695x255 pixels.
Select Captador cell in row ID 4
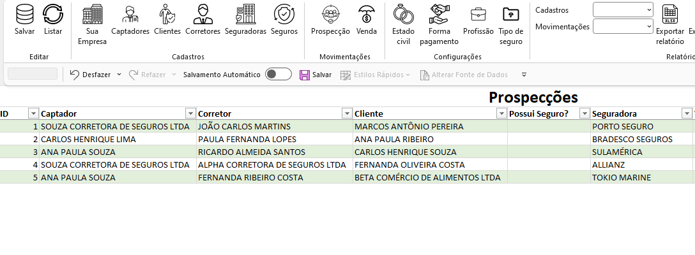click(118, 165)
